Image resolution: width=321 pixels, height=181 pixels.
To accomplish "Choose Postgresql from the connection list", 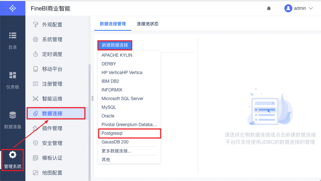I will click(x=112, y=133).
